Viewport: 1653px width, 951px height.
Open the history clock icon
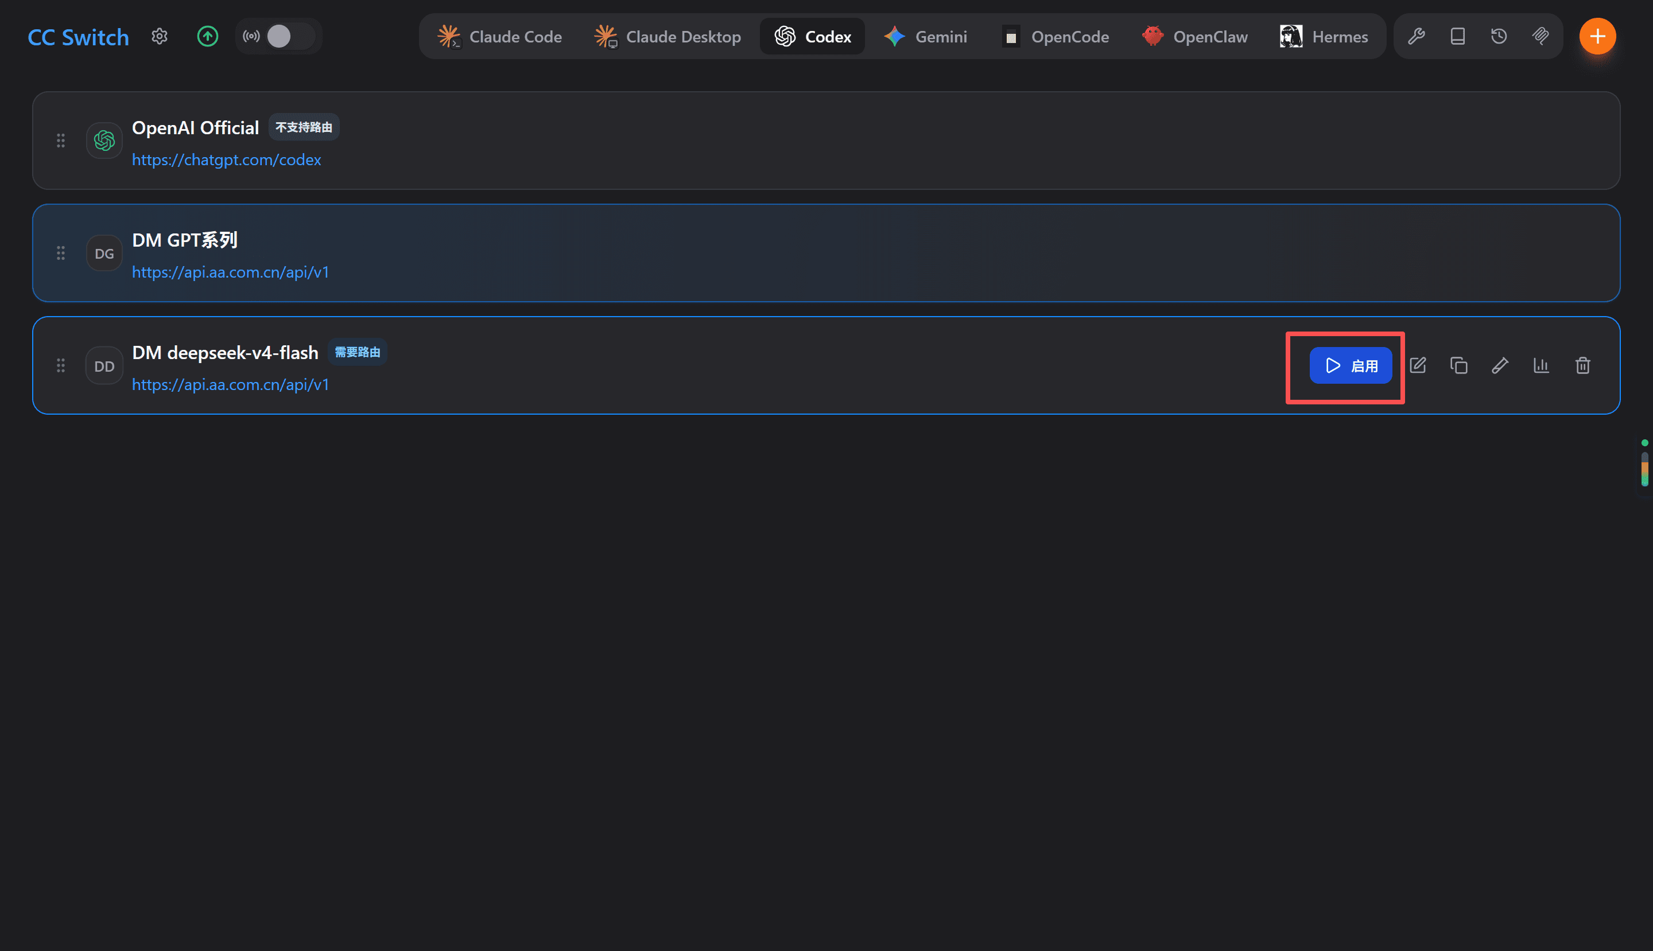pyautogui.click(x=1499, y=37)
